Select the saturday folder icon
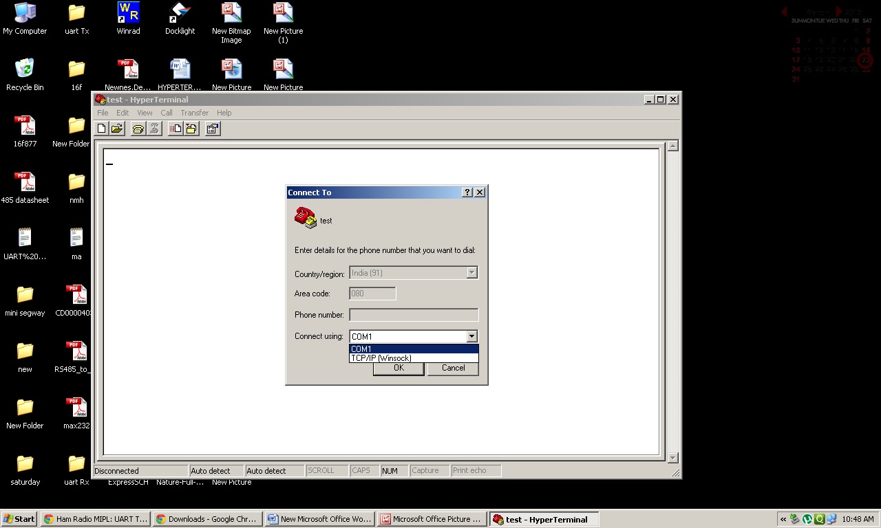Viewport: 881px width, 528px height. [x=25, y=470]
